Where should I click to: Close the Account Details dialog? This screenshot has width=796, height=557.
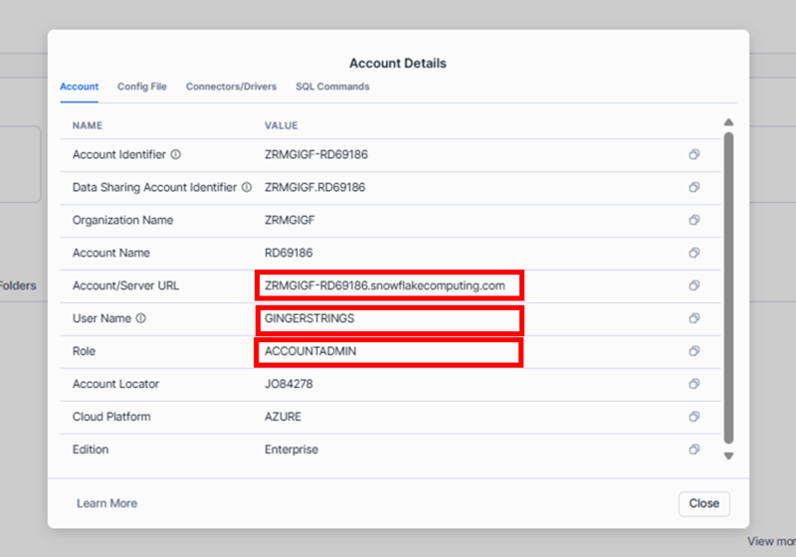coord(704,503)
